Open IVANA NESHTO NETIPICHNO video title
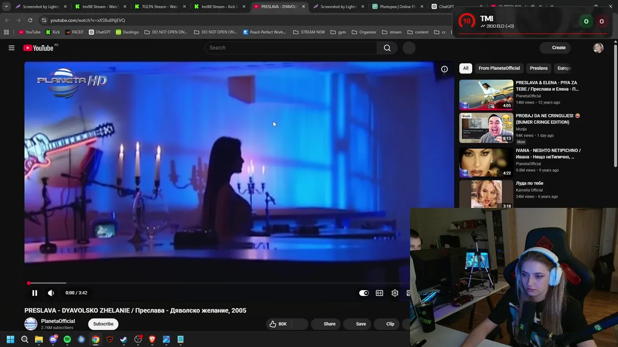The width and height of the screenshot is (618, 347). point(548,153)
